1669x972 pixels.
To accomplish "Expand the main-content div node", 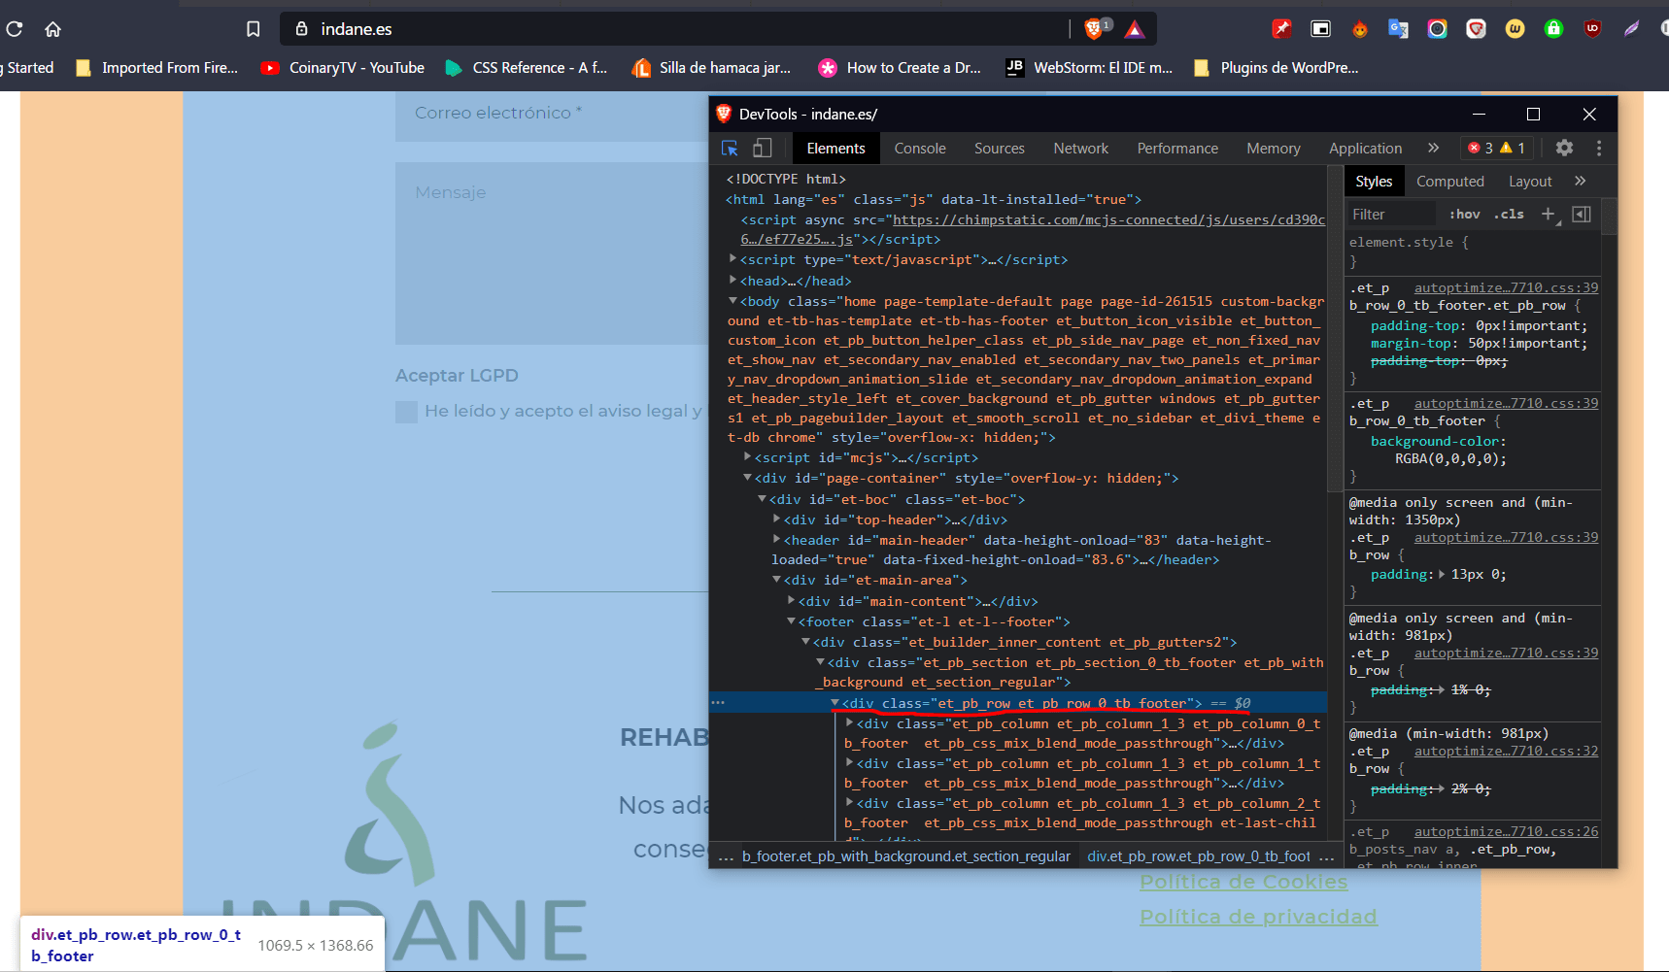I will point(791,600).
